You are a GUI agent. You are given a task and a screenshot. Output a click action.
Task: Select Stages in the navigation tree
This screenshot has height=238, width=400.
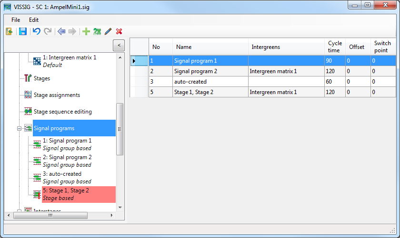pyautogui.click(x=41, y=78)
